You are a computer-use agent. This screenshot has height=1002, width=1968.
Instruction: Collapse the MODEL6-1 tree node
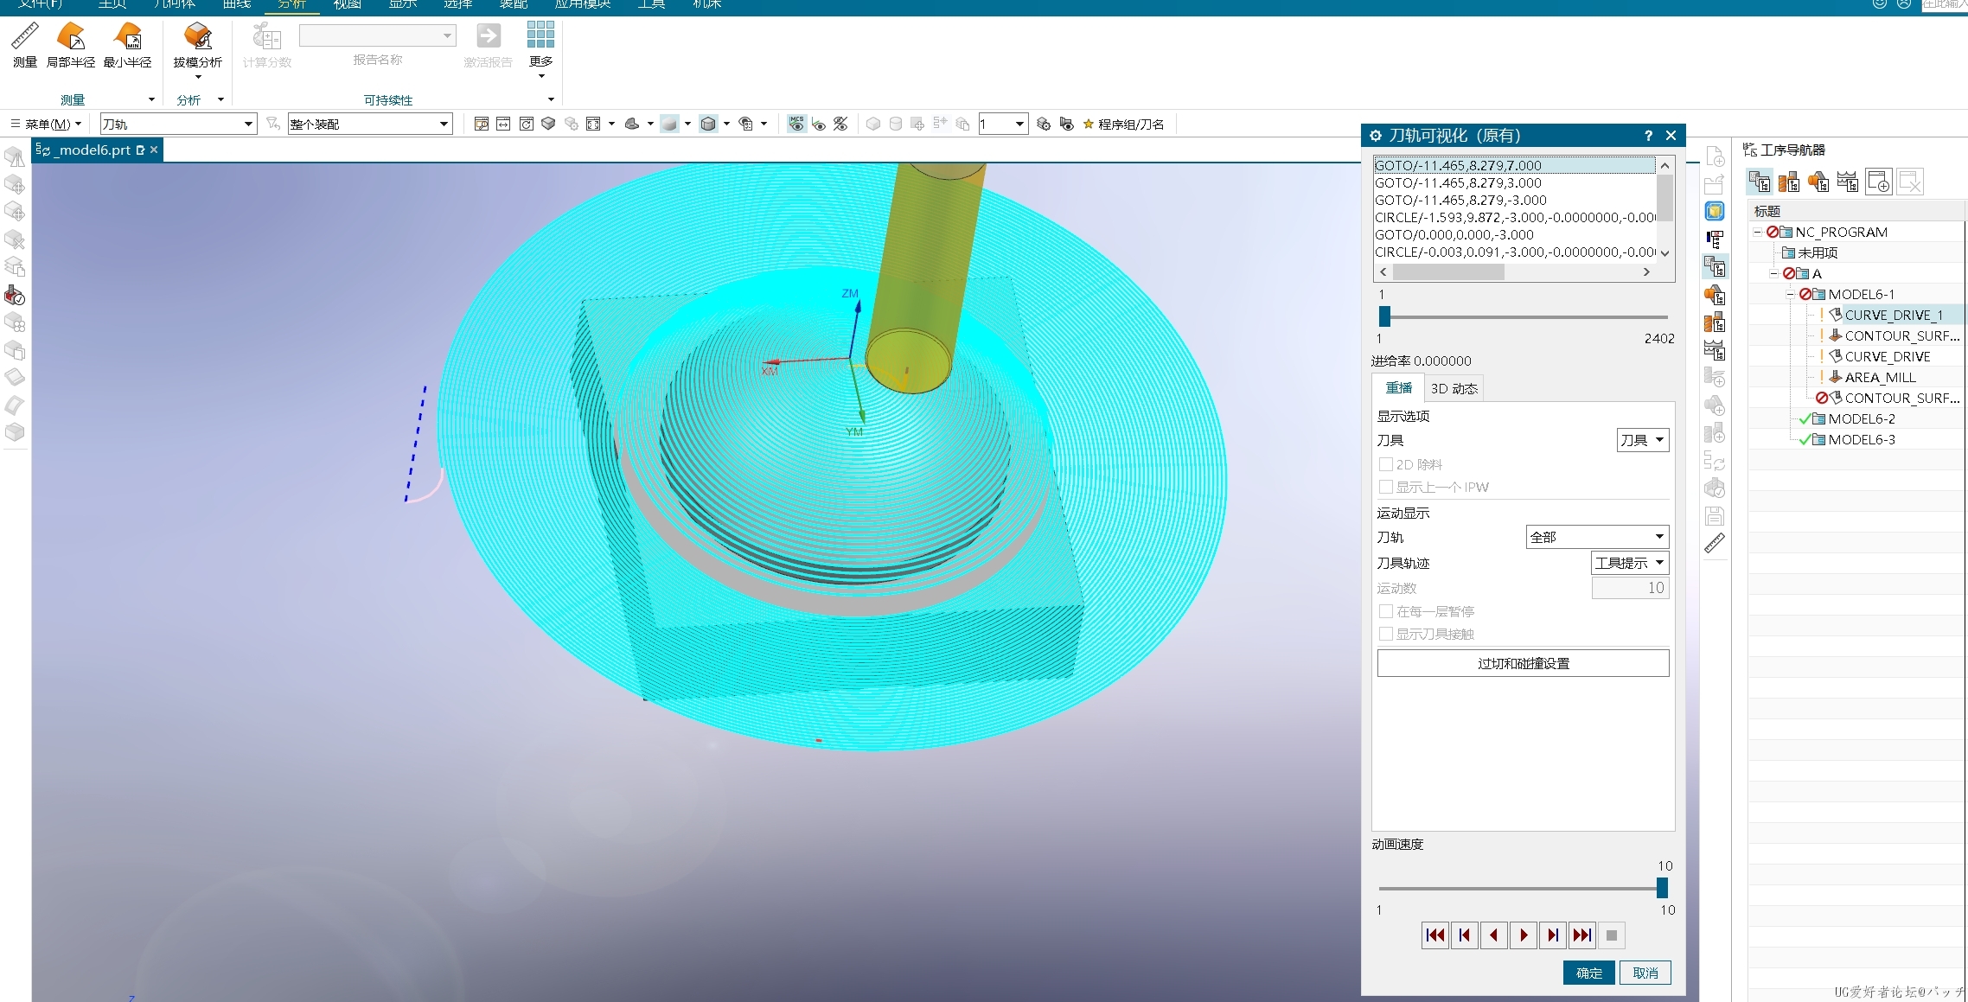[x=1790, y=294]
